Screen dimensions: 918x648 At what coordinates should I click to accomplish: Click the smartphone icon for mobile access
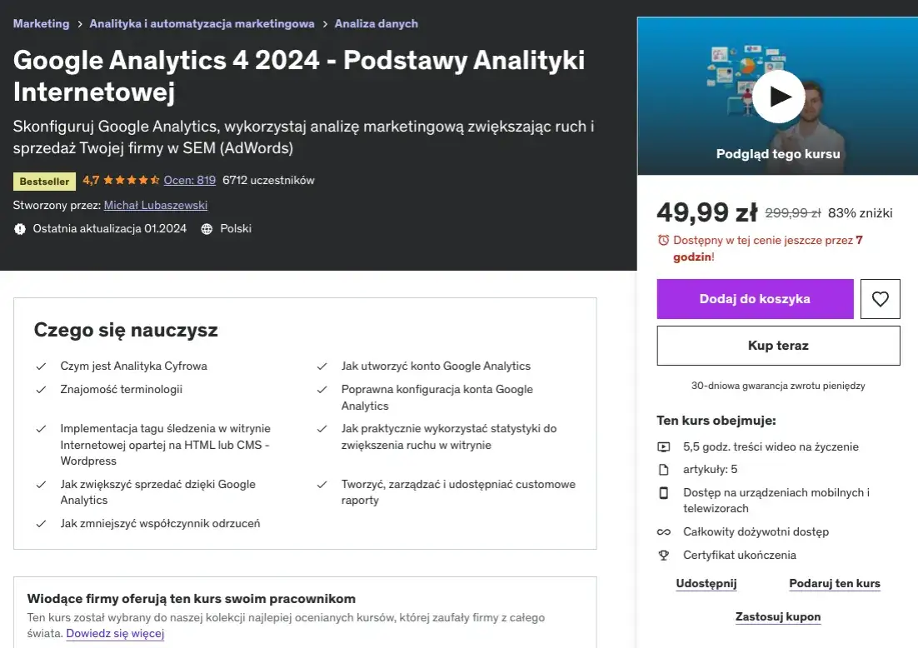pos(662,493)
